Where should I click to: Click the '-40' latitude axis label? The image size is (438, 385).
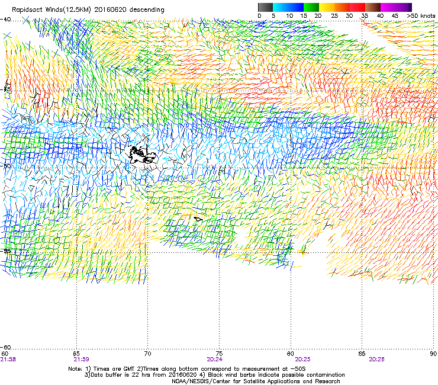point(6,20)
